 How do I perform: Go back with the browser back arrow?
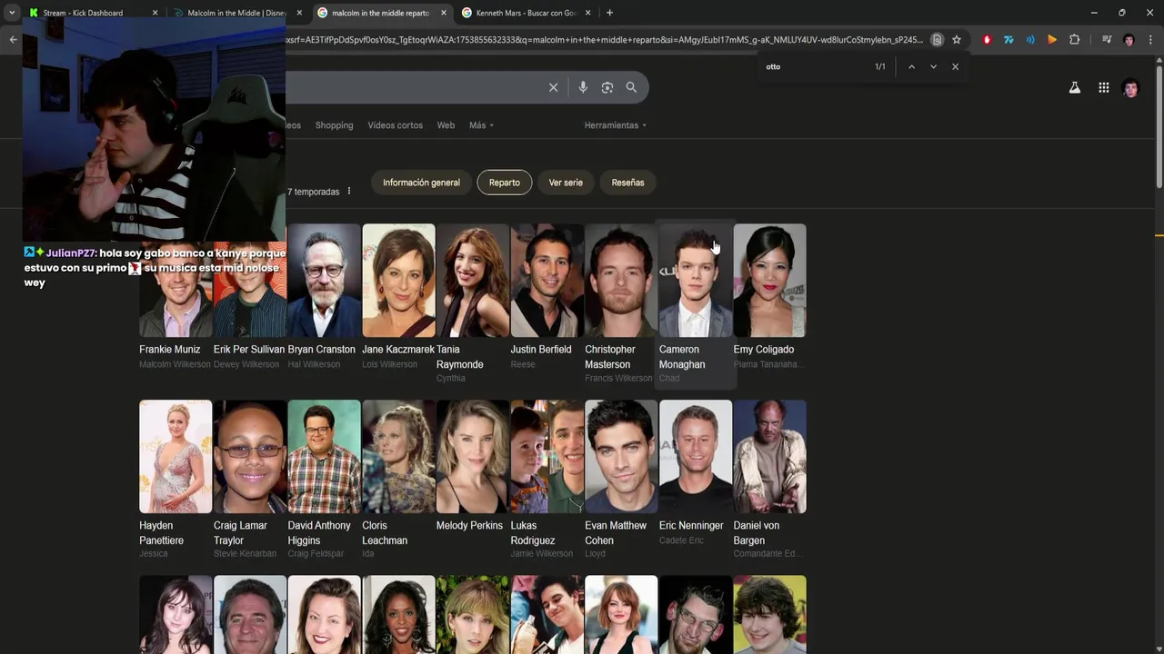point(13,40)
